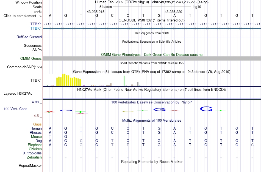This screenshot has width=261, height=172.
Task: Select the gray OMIM Genes bar
Action: point(152,58)
